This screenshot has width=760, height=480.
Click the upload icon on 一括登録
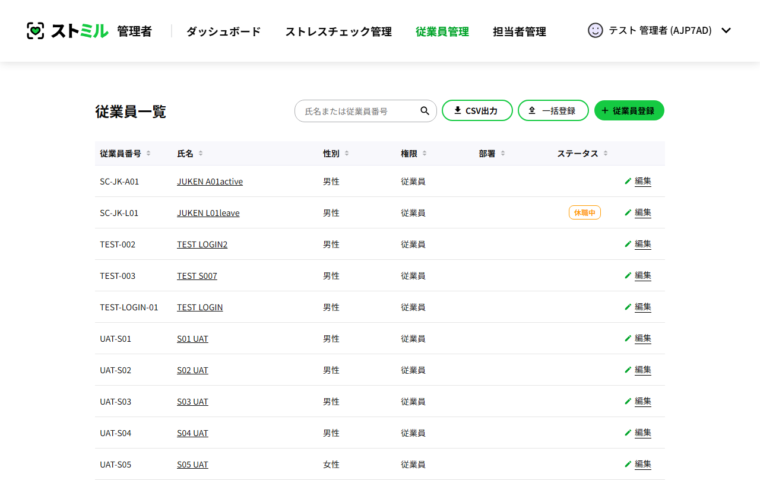coord(532,110)
